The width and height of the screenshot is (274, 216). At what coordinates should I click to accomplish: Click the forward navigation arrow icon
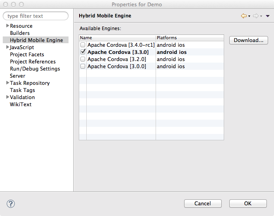(256, 16)
